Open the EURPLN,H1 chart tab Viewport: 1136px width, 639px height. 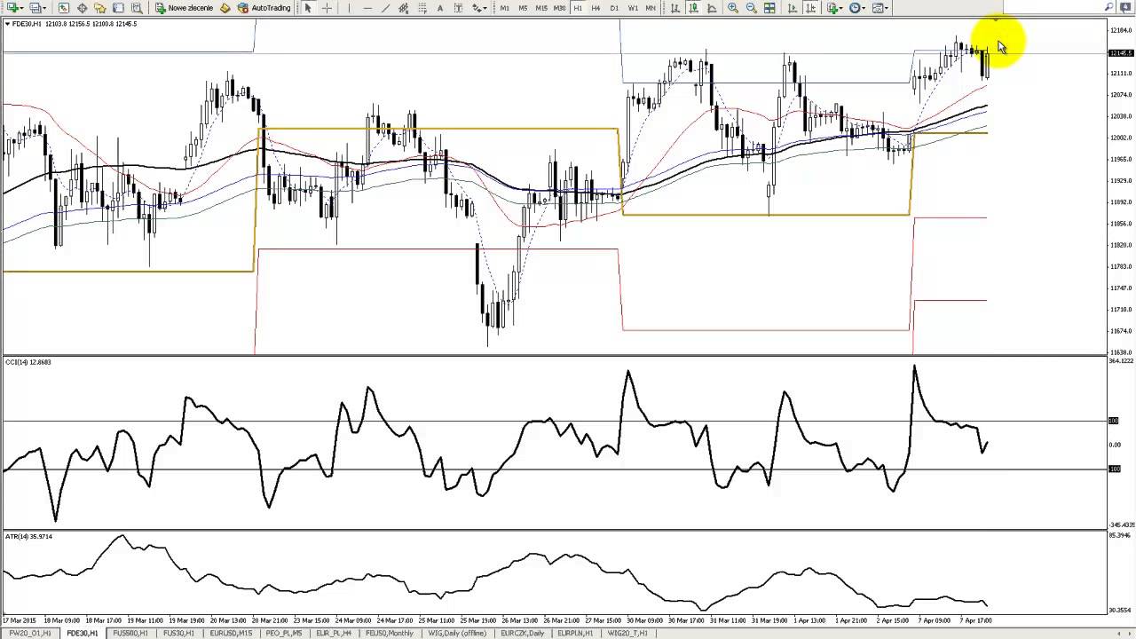(x=575, y=634)
